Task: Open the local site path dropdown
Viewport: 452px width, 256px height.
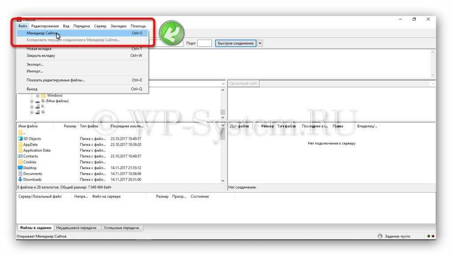Action: 223,84
